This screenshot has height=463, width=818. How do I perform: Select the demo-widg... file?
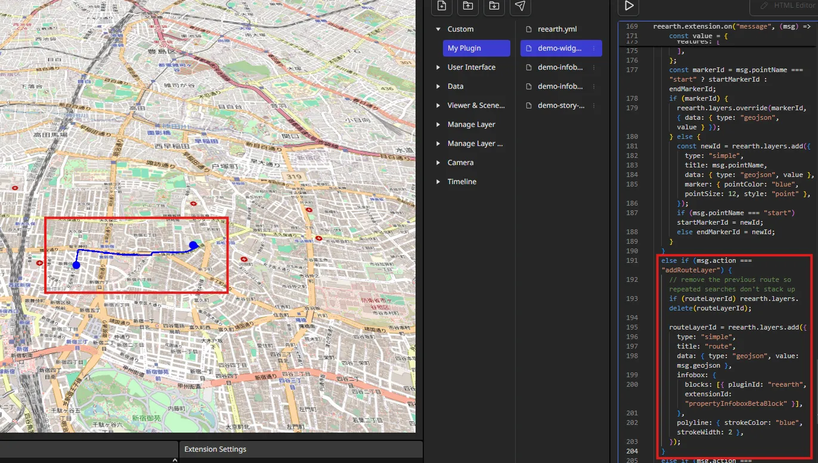pyautogui.click(x=560, y=48)
